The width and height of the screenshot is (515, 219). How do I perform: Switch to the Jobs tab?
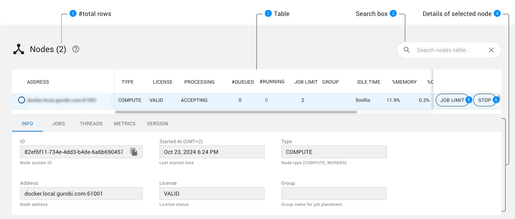click(59, 124)
